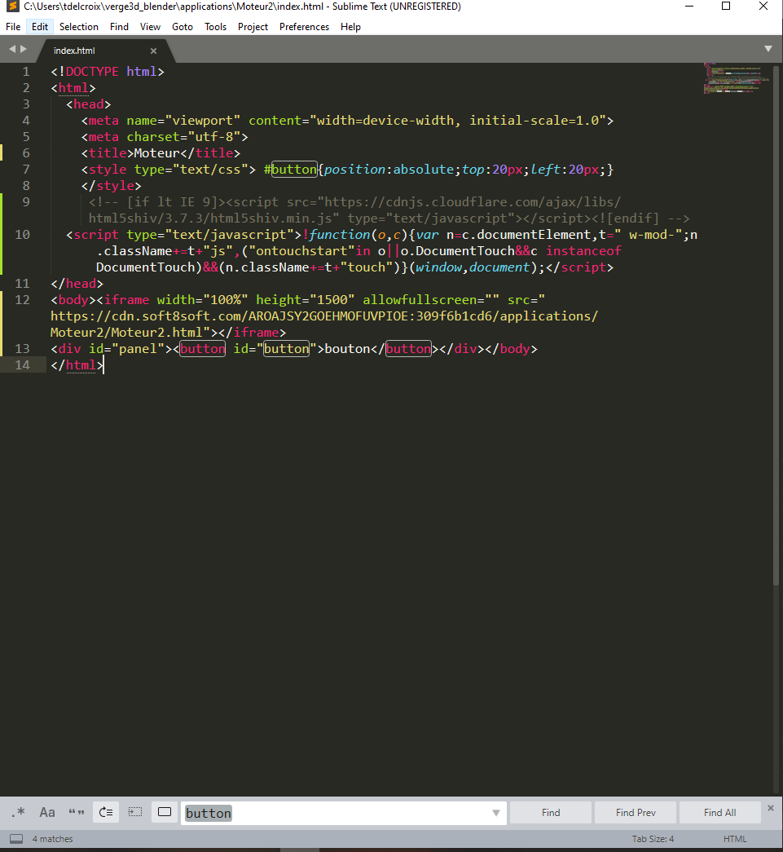Click the 'ontouchstart' string in the script
783x852 pixels.
(x=301, y=251)
